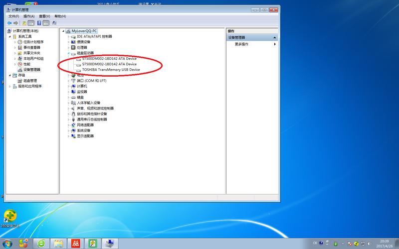
Task: Click the 事件查看器 icon in the tree
Action: point(20,47)
